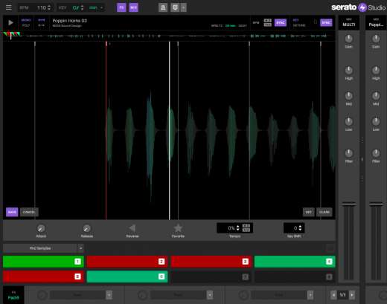Go to next FX page arrow
This screenshot has height=304, width=387.
pos(352,295)
